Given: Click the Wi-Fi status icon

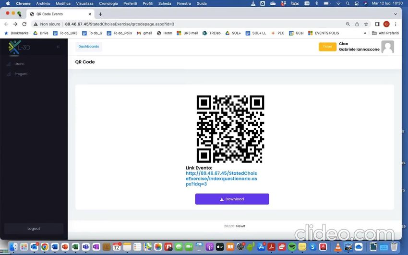Looking at the screenshot, I should 338,3.
